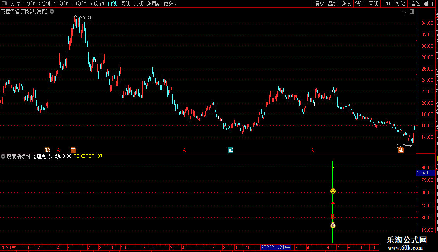Switch to 分时 intraday view
The height and width of the screenshot is (252, 438).
coord(16,3)
